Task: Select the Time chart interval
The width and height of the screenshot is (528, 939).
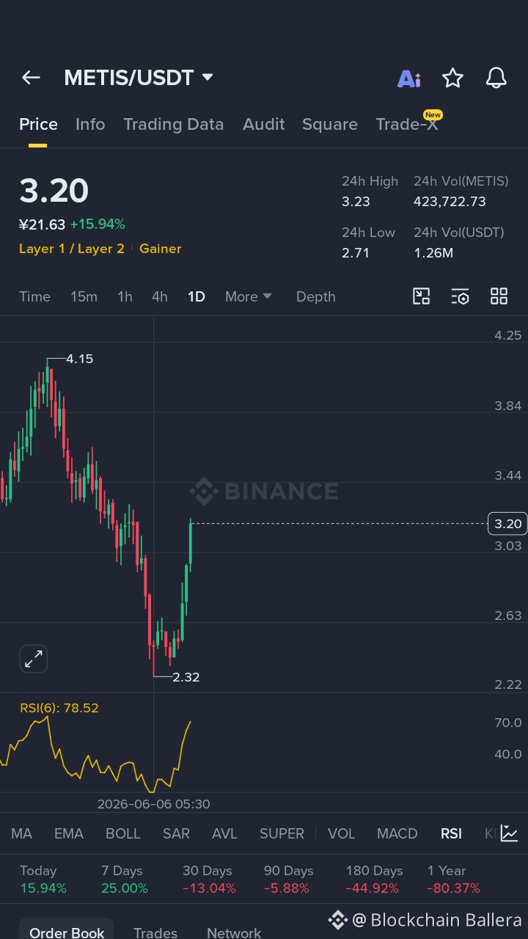Action: (34, 296)
